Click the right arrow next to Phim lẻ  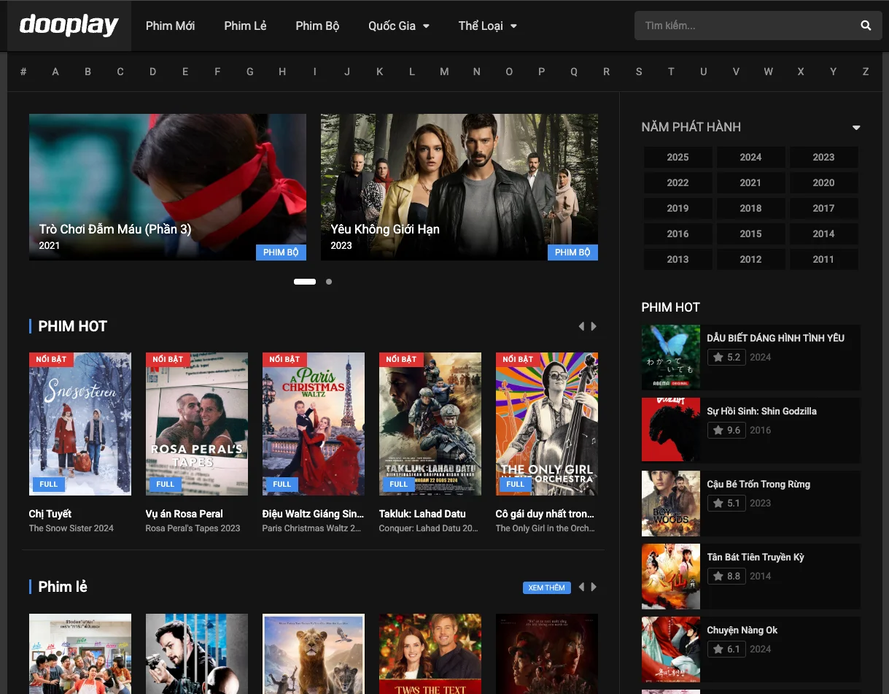594,587
